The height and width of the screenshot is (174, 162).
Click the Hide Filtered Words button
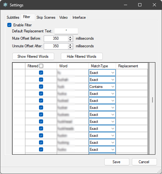(x=82, y=57)
